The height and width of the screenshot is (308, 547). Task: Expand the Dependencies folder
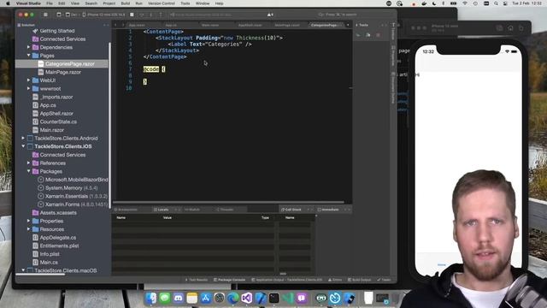click(28, 47)
